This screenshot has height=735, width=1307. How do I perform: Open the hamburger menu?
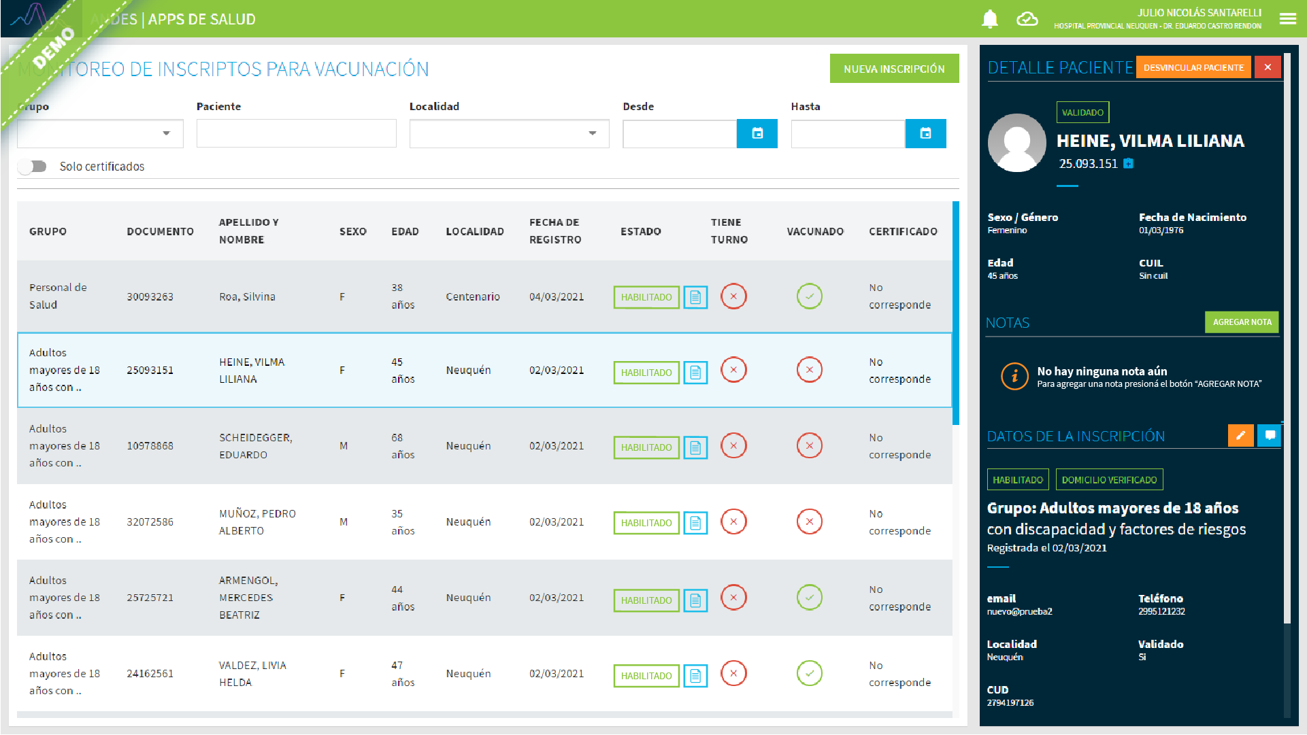[1287, 19]
